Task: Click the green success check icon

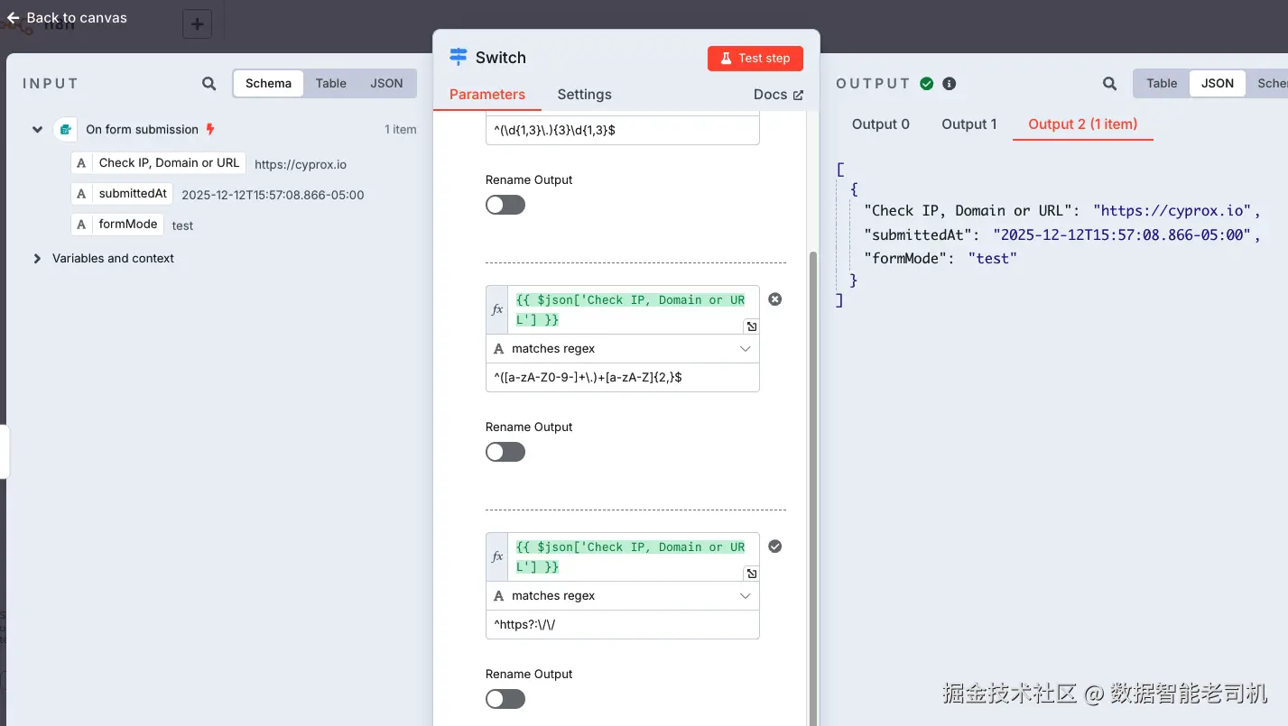Action: click(x=927, y=84)
